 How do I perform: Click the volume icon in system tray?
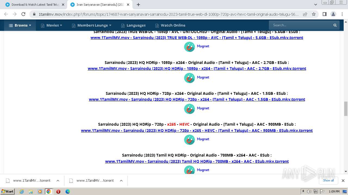(309, 191)
